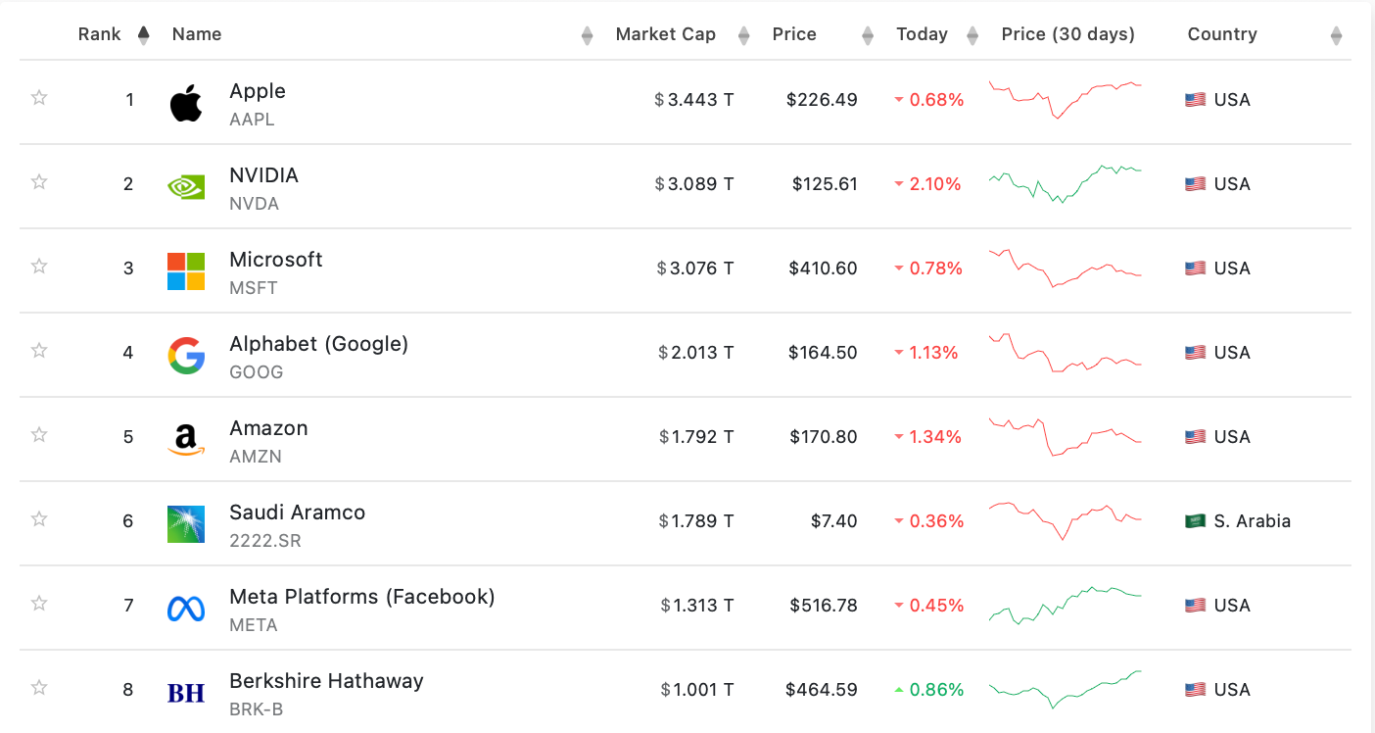Click the Google logo icon
This screenshot has width=1375, height=733.
[186, 356]
